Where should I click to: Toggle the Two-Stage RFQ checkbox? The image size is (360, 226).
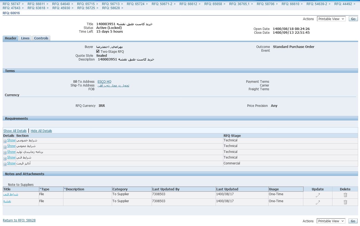[98, 51]
